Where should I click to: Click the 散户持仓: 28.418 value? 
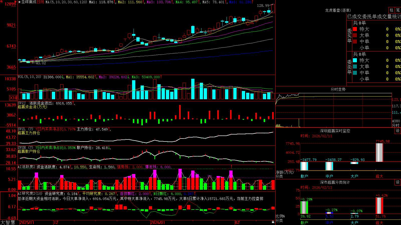[92, 148]
